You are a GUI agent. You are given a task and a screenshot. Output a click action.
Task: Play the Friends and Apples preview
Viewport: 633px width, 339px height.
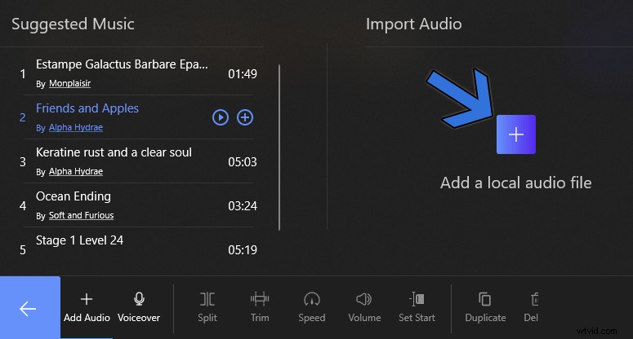pos(221,117)
